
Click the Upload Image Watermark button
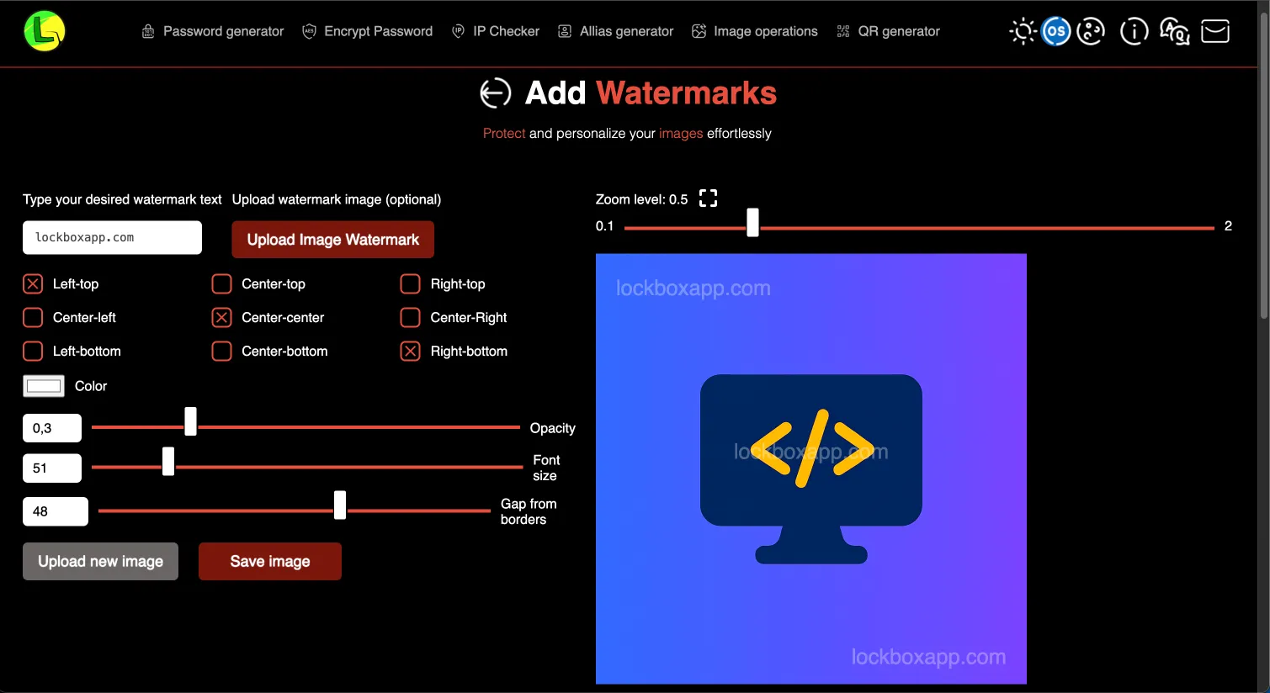click(x=332, y=240)
